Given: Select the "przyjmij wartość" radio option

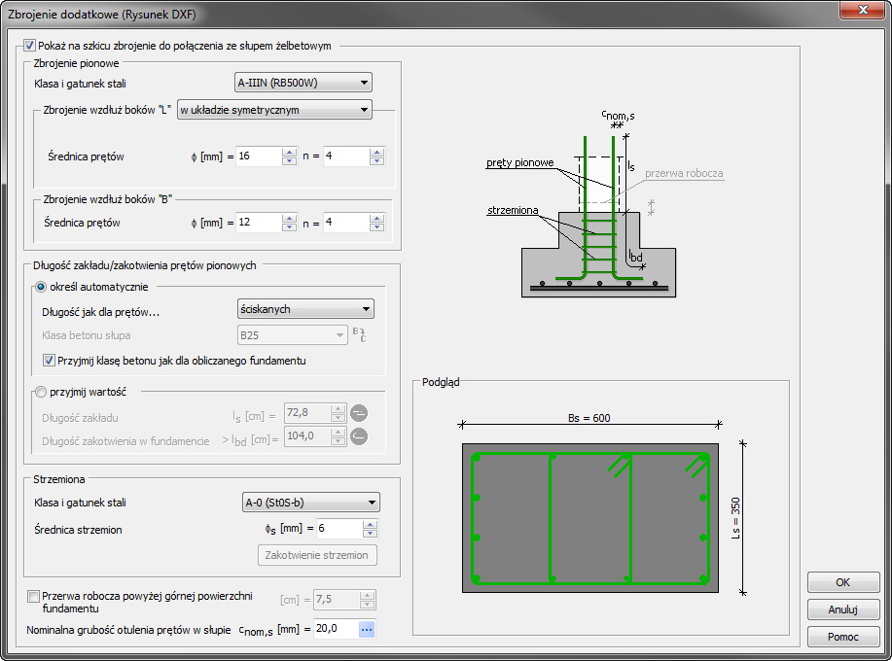Looking at the screenshot, I should pos(41,392).
